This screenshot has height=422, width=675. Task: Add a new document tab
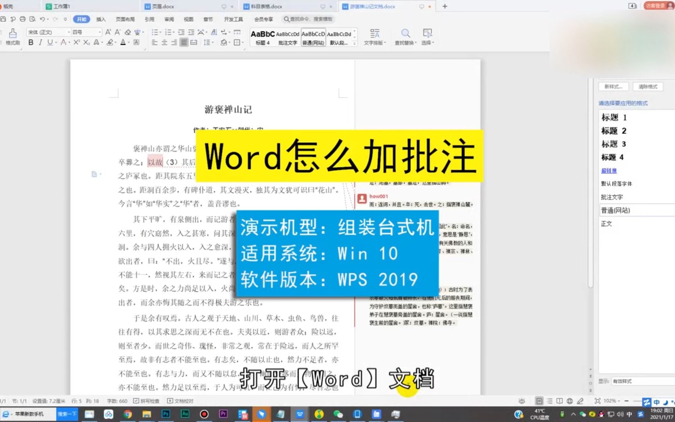click(x=445, y=6)
